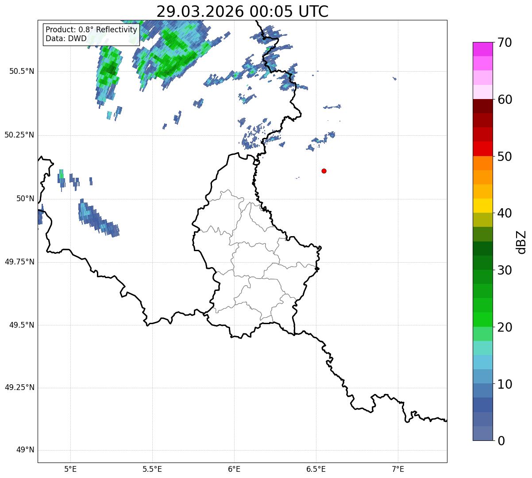Image resolution: width=532 pixels, height=478 pixels.
Task: Pick the bright green swatch just above 20 dBZ
Action: coord(483,319)
